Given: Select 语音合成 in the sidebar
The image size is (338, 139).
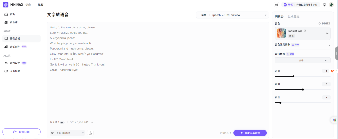Looking at the screenshot, I should click(21, 38).
